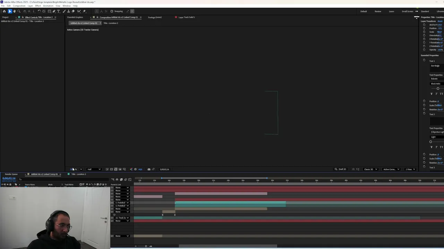Adjust Text 1 font size slider
444x249 pixels.
tap(438, 89)
